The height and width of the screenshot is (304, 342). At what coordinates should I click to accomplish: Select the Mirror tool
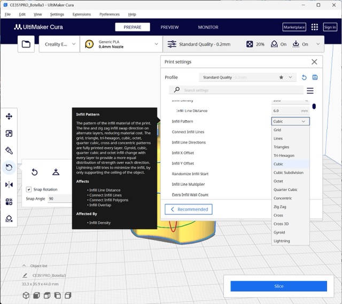pos(9,185)
